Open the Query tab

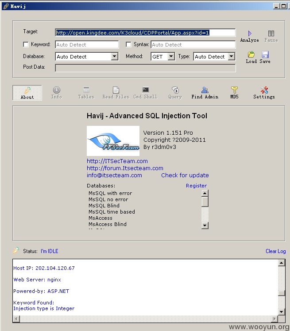pyautogui.click(x=175, y=93)
